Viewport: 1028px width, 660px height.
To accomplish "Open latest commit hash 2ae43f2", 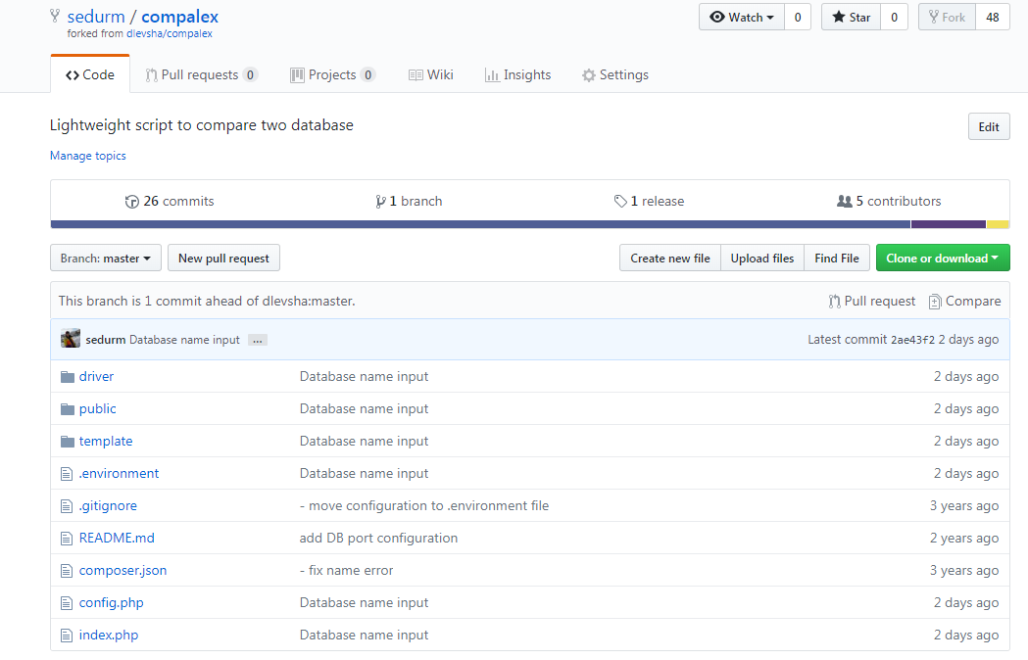I will point(912,340).
